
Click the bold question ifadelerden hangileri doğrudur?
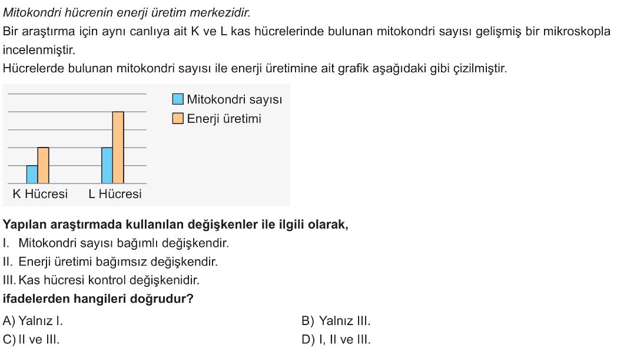click(x=98, y=299)
